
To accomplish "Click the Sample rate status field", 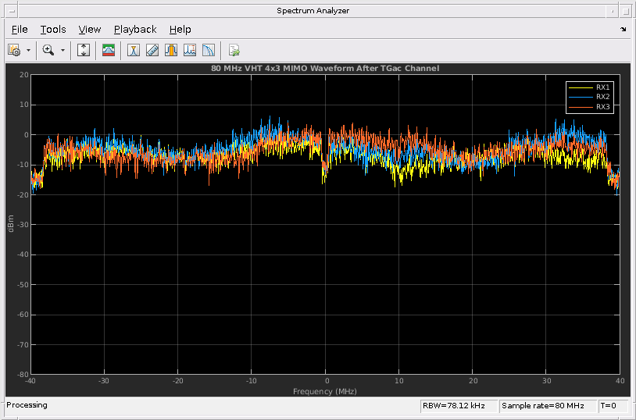I will pyautogui.click(x=542, y=406).
